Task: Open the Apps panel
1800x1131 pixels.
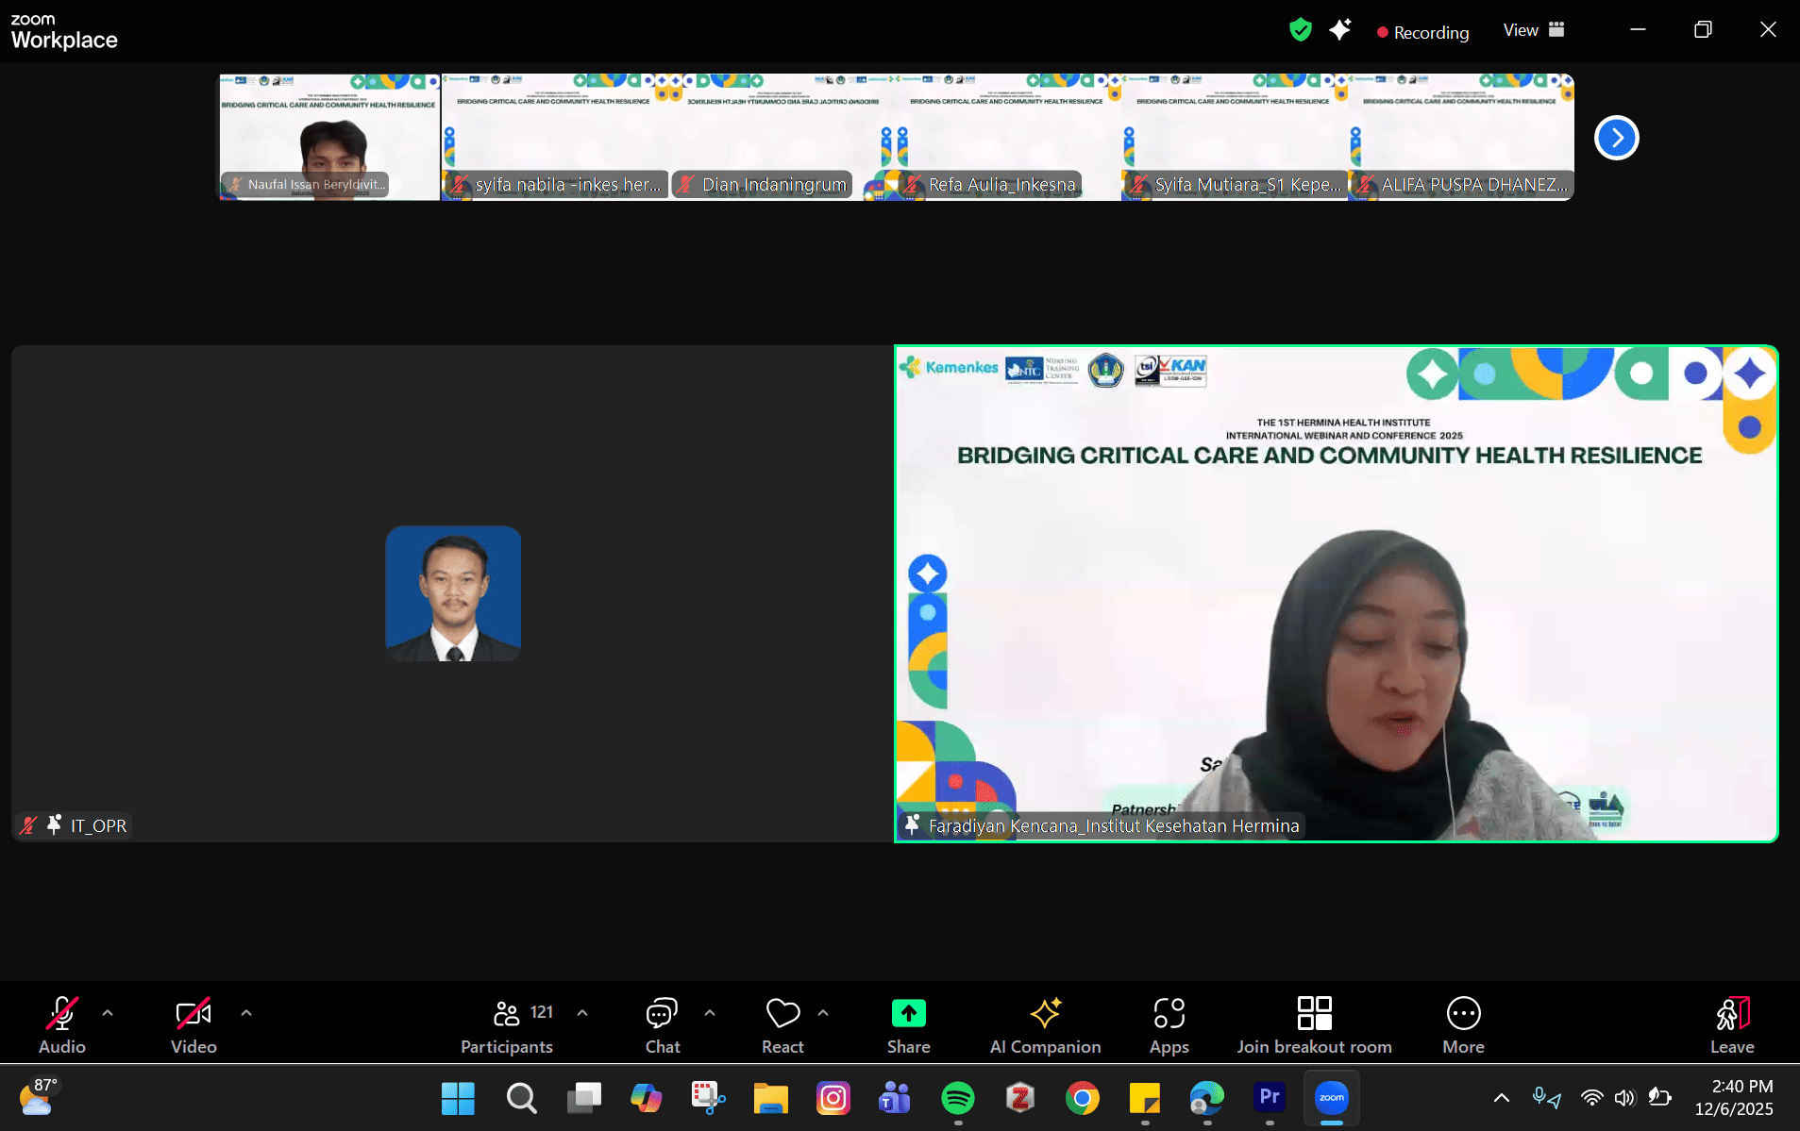Action: coord(1169,1024)
